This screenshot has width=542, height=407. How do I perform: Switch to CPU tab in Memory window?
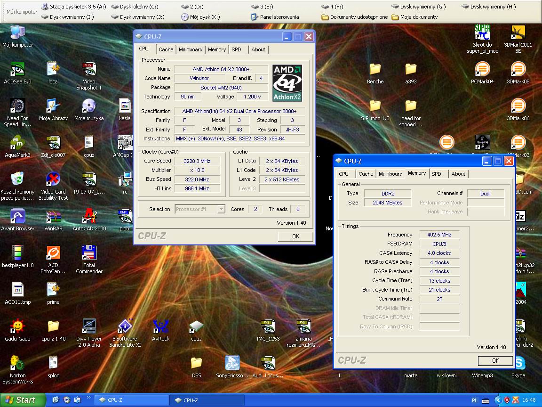coord(343,174)
